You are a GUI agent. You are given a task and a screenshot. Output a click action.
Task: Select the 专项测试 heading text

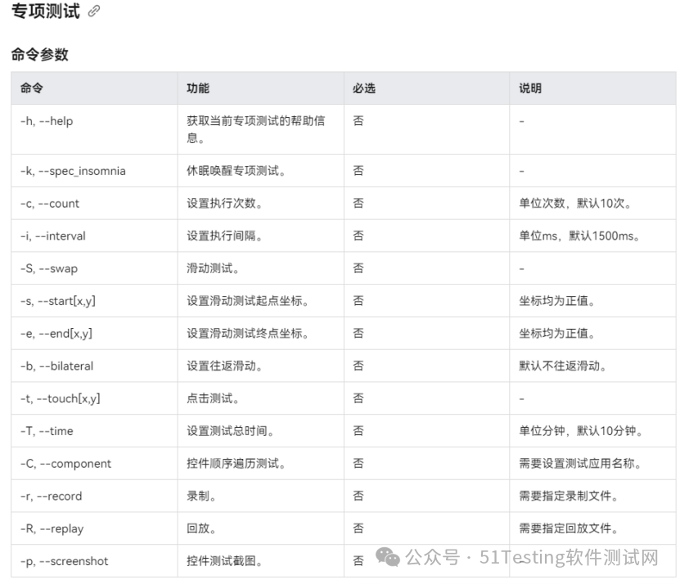click(x=46, y=11)
